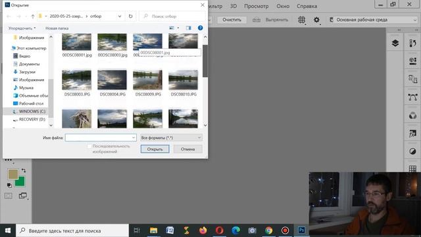Expand the Имя файла history dropdown arrow

click(134, 138)
